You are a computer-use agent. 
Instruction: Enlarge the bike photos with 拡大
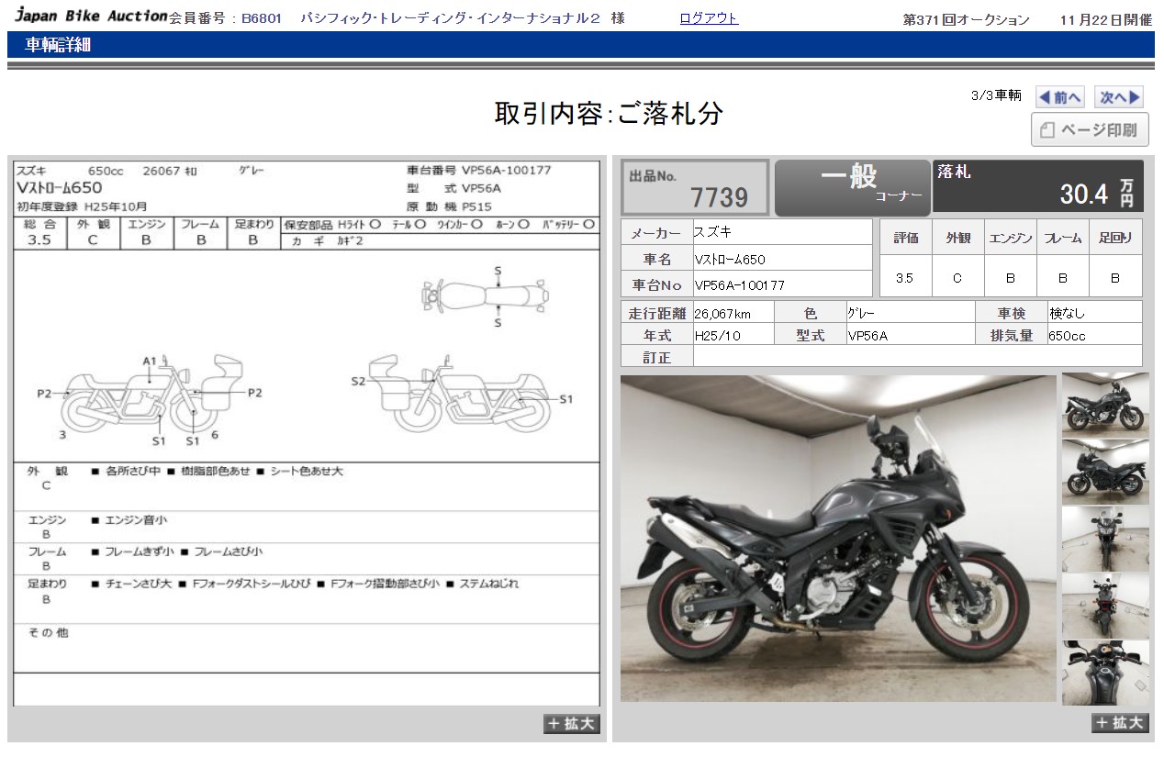click(1120, 724)
